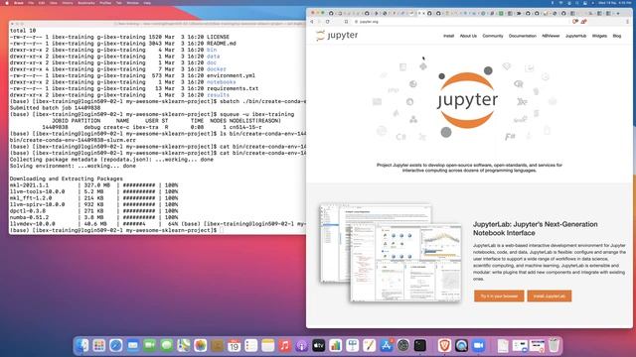
Task: Click Brave browser icon in dock
Action: tap(444, 346)
